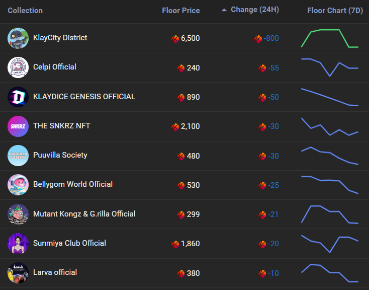Open the Sunmiya Club Official name
Screen dimensions: 369x290
(69, 243)
